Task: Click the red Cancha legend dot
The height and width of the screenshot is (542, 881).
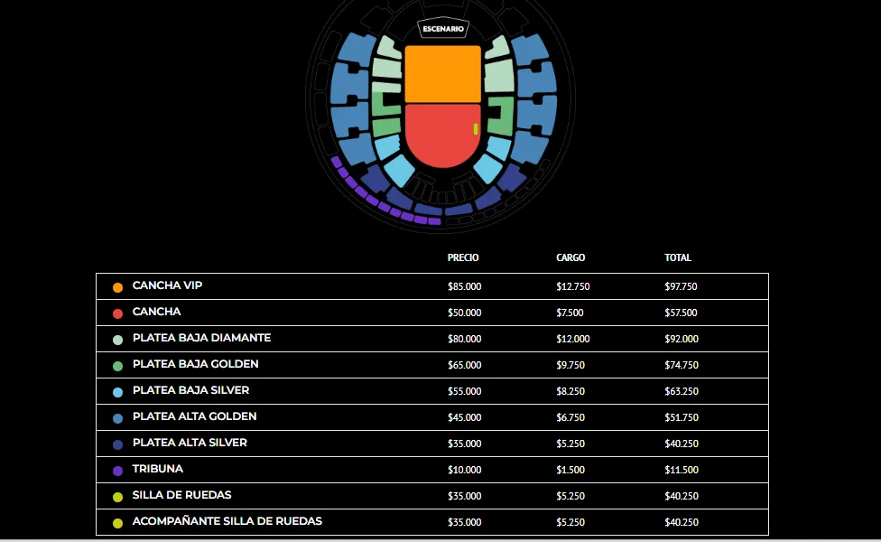Action: click(117, 313)
